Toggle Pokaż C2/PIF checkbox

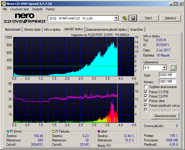tap(146, 96)
